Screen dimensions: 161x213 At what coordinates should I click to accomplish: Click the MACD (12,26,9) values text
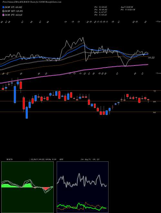[x=43, y=159]
